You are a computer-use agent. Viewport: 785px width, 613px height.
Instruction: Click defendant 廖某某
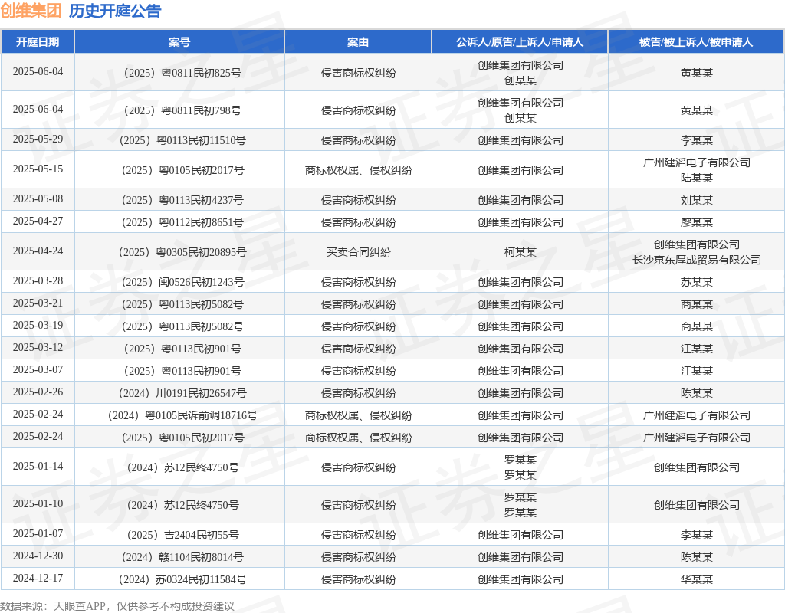[696, 223]
